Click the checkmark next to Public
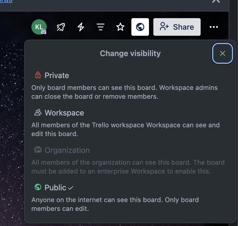 71,188
